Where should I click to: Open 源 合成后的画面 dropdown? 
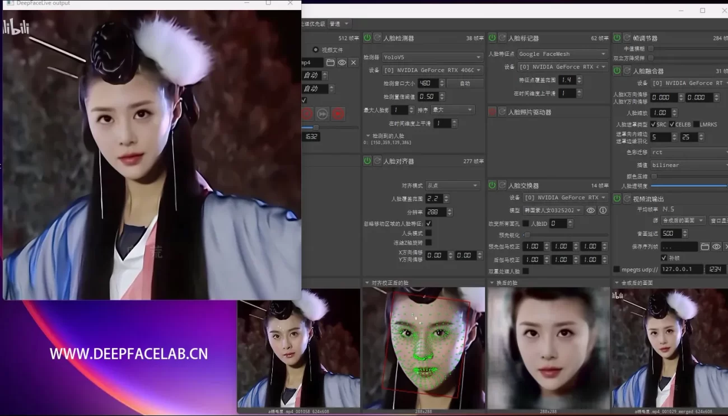pos(683,221)
